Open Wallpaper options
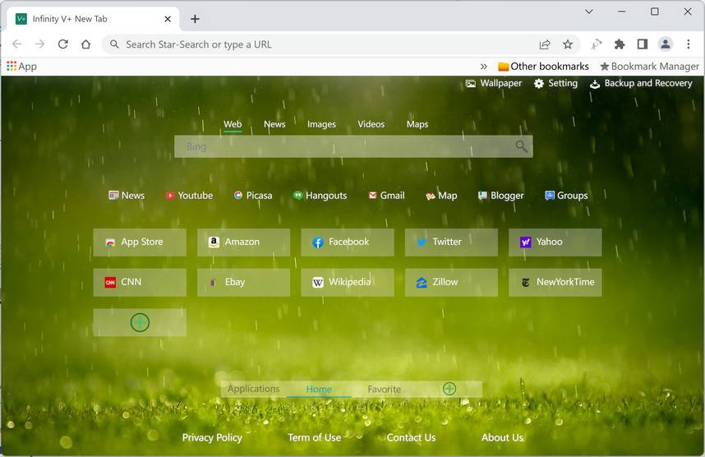 click(x=494, y=83)
